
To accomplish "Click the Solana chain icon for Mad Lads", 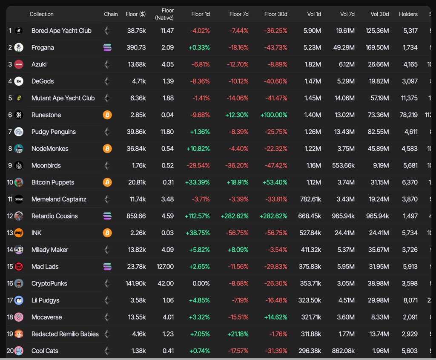I will (x=107, y=267).
